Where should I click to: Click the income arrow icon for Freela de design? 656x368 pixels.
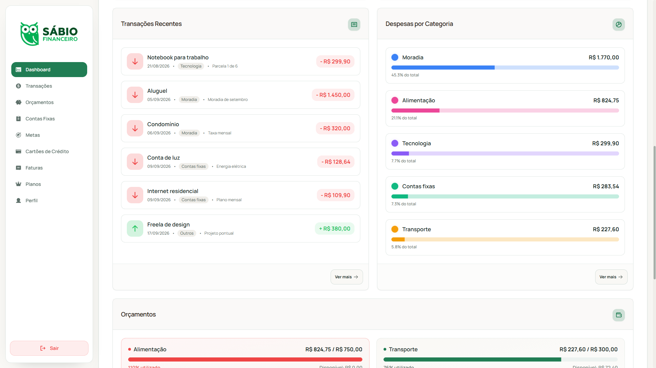pyautogui.click(x=135, y=229)
